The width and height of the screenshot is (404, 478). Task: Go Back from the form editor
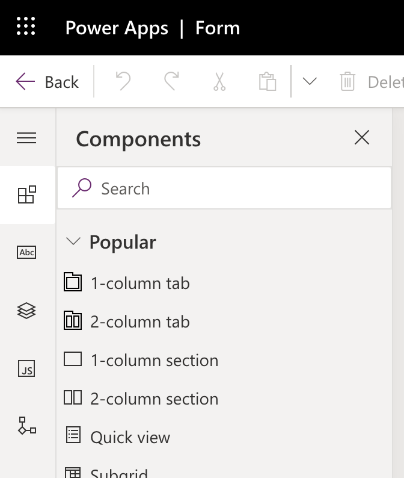click(47, 81)
